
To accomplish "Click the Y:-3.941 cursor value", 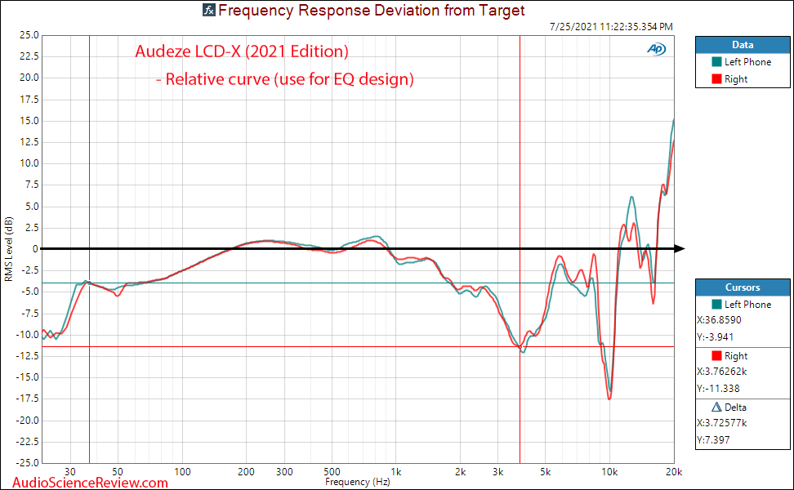I will pos(715,337).
